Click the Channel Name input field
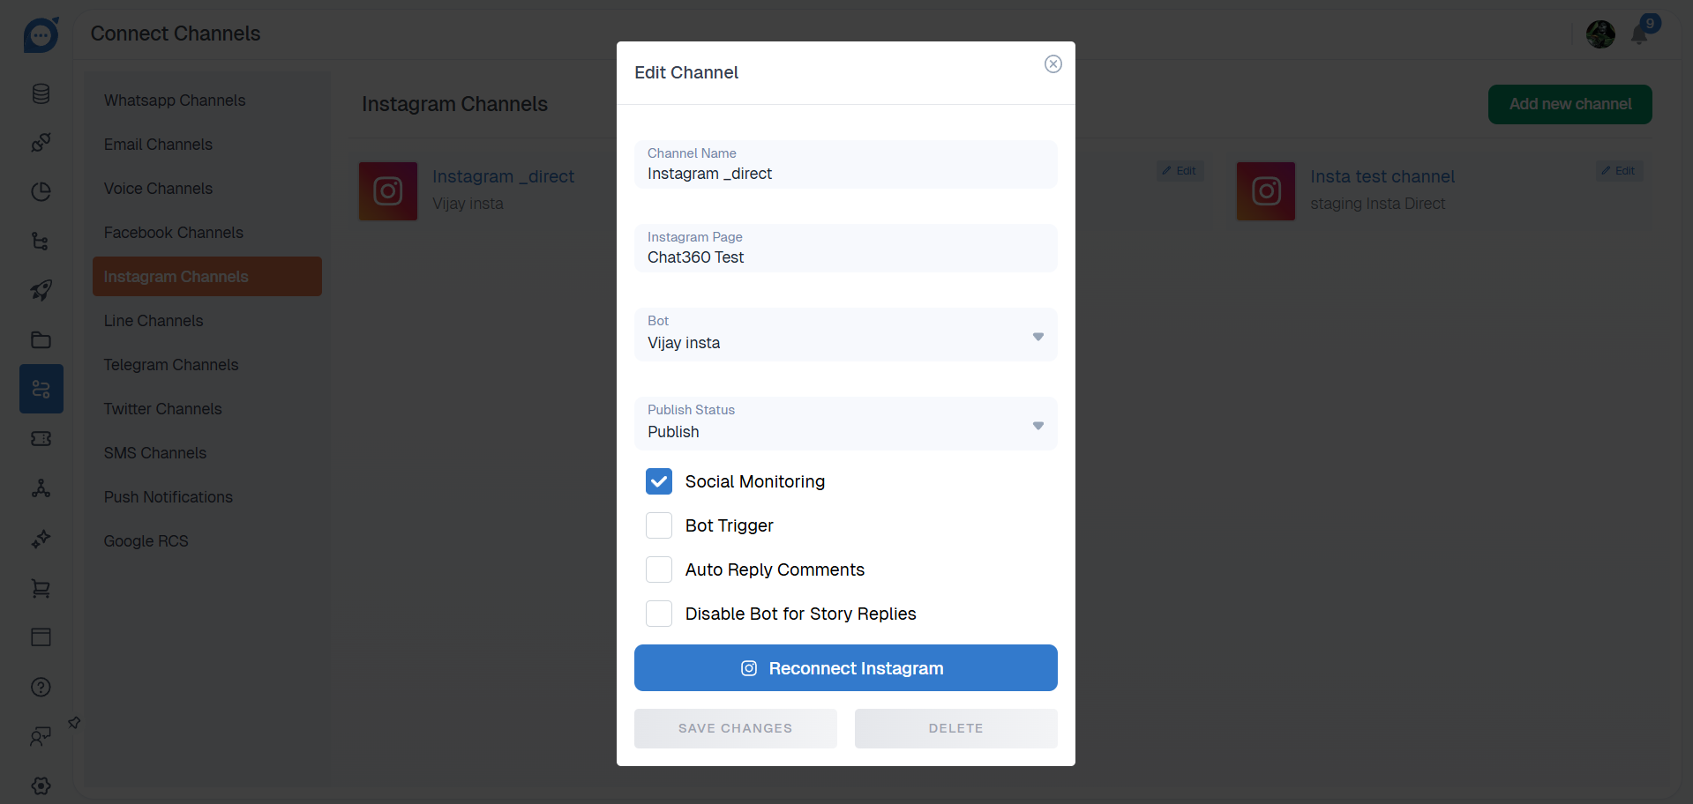The height and width of the screenshot is (804, 1693). (845, 165)
